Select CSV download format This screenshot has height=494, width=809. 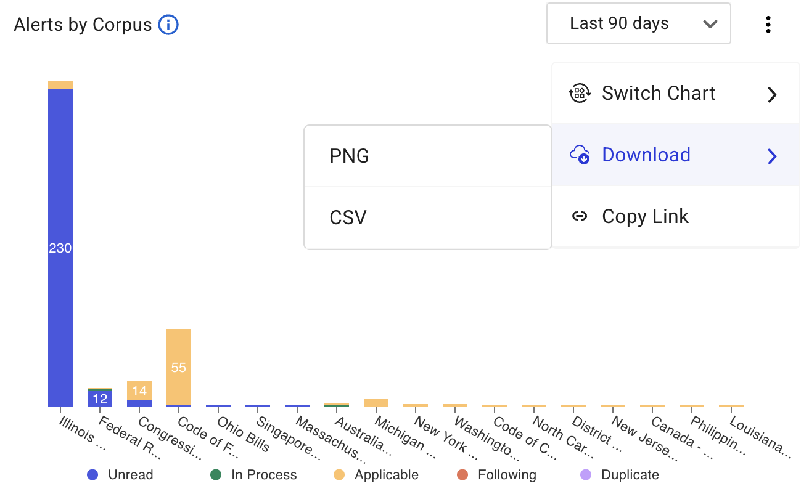tap(427, 218)
